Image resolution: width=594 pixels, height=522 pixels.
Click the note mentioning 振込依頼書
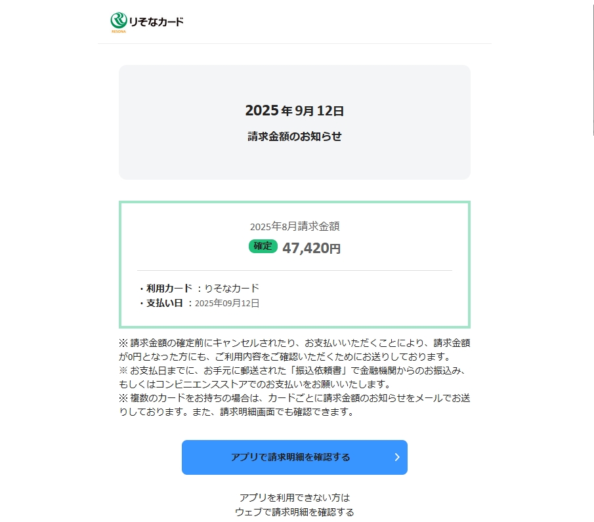coord(294,377)
